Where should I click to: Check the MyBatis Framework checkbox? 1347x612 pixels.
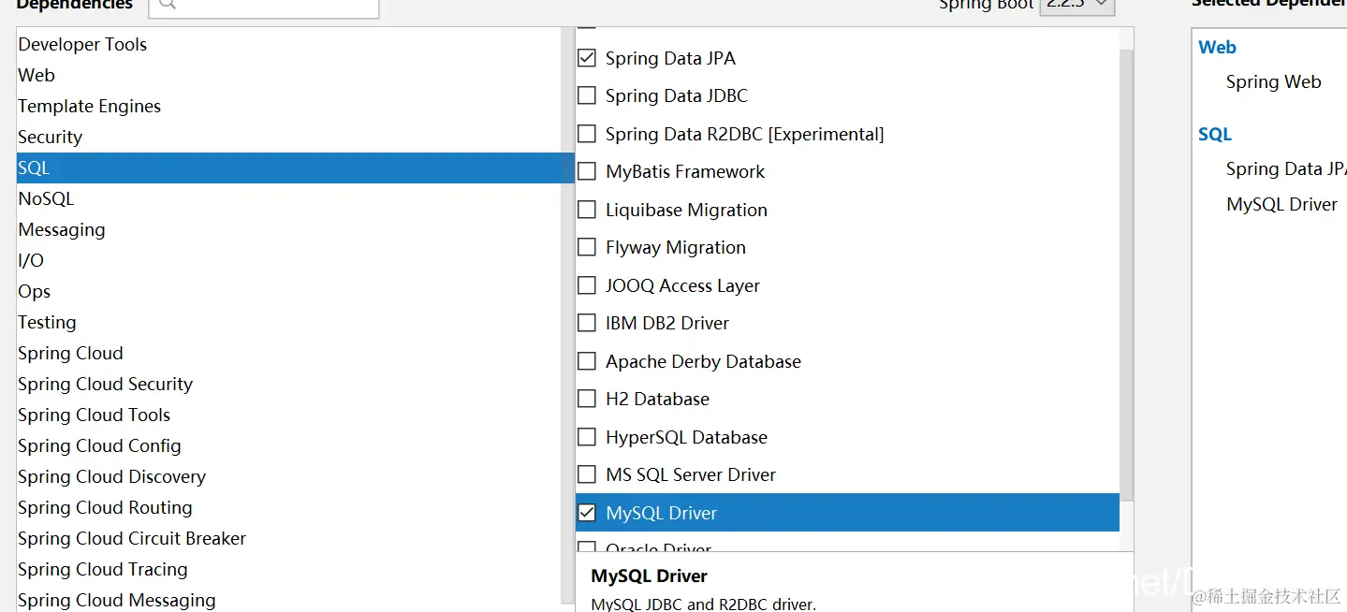point(587,171)
